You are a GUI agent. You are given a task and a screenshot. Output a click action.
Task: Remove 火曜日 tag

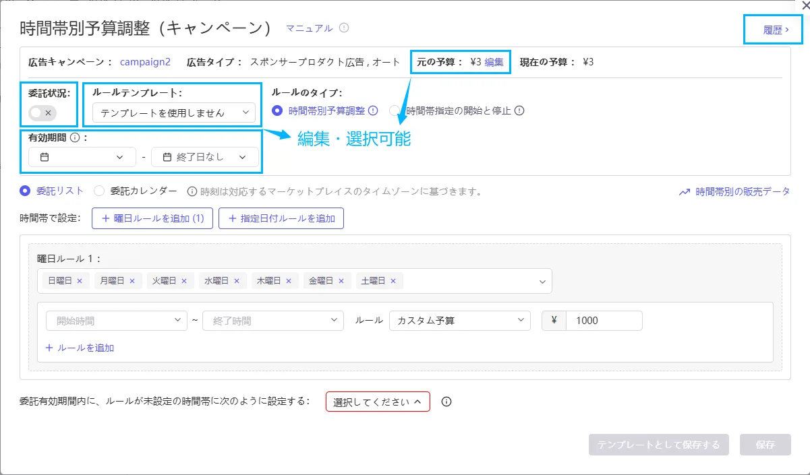pos(184,281)
